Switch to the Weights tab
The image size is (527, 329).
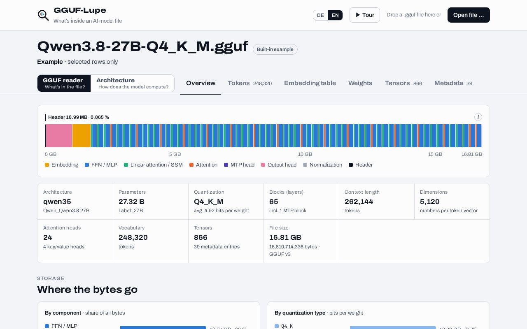pyautogui.click(x=360, y=83)
